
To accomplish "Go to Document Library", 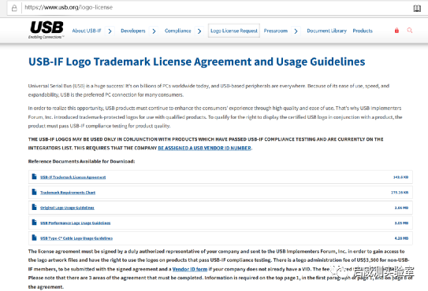I will (x=327, y=31).
